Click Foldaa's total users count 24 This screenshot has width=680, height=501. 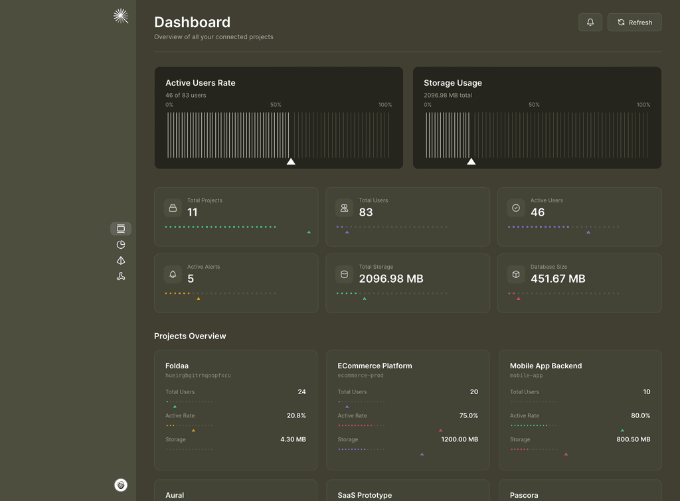302,392
